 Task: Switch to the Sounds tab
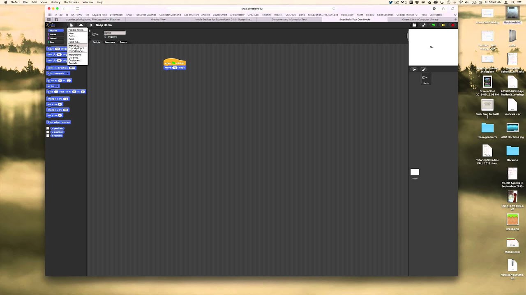(123, 42)
